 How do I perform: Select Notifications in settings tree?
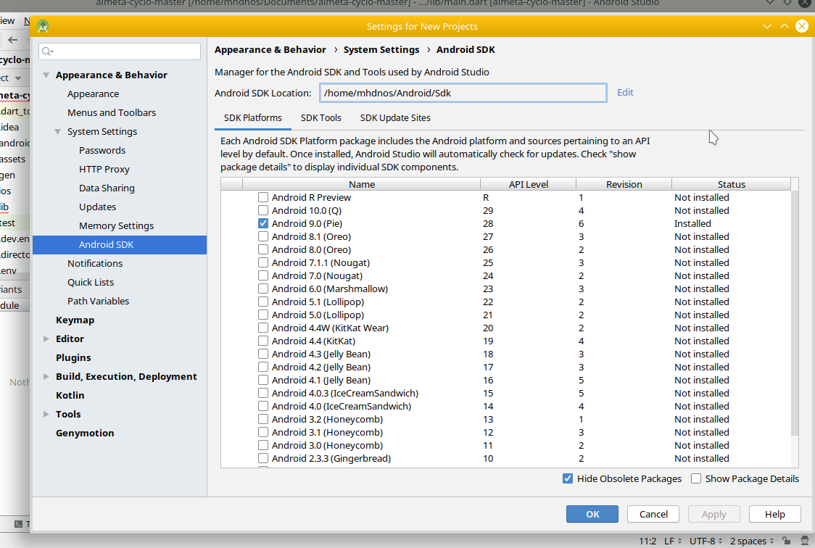(94, 263)
